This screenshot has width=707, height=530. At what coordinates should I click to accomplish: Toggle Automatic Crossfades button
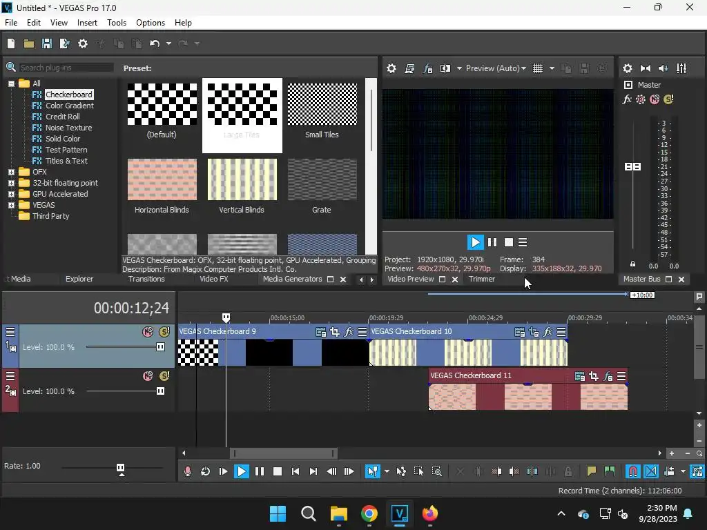coord(651,471)
